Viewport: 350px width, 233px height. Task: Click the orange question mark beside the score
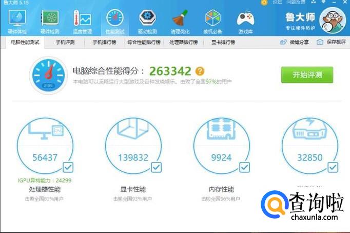pos(200,71)
